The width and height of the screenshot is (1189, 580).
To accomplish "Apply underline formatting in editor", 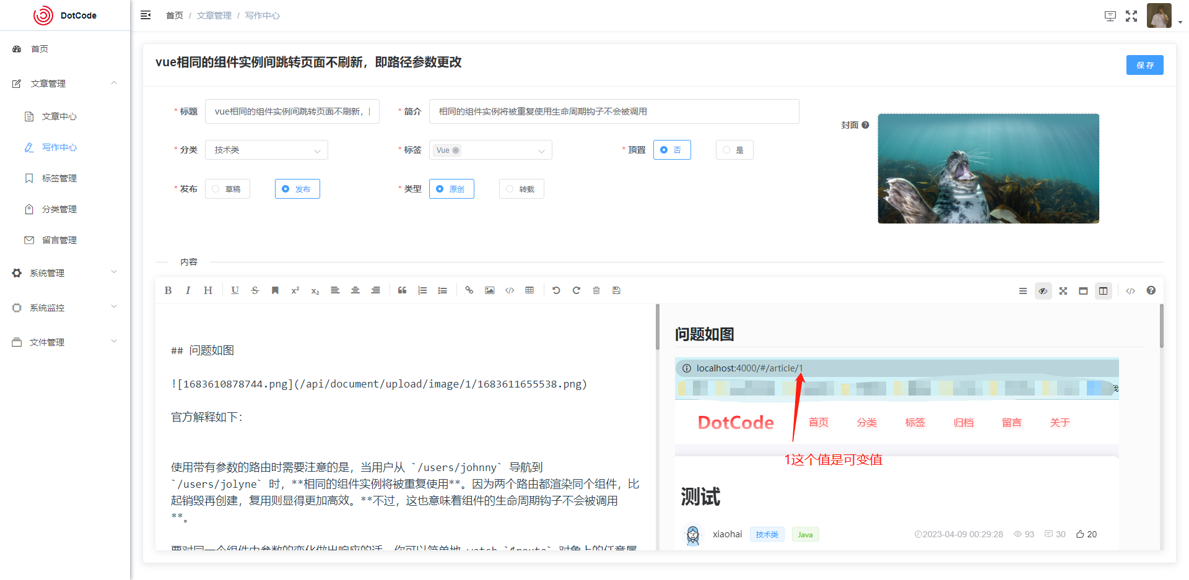I will click(x=235, y=290).
